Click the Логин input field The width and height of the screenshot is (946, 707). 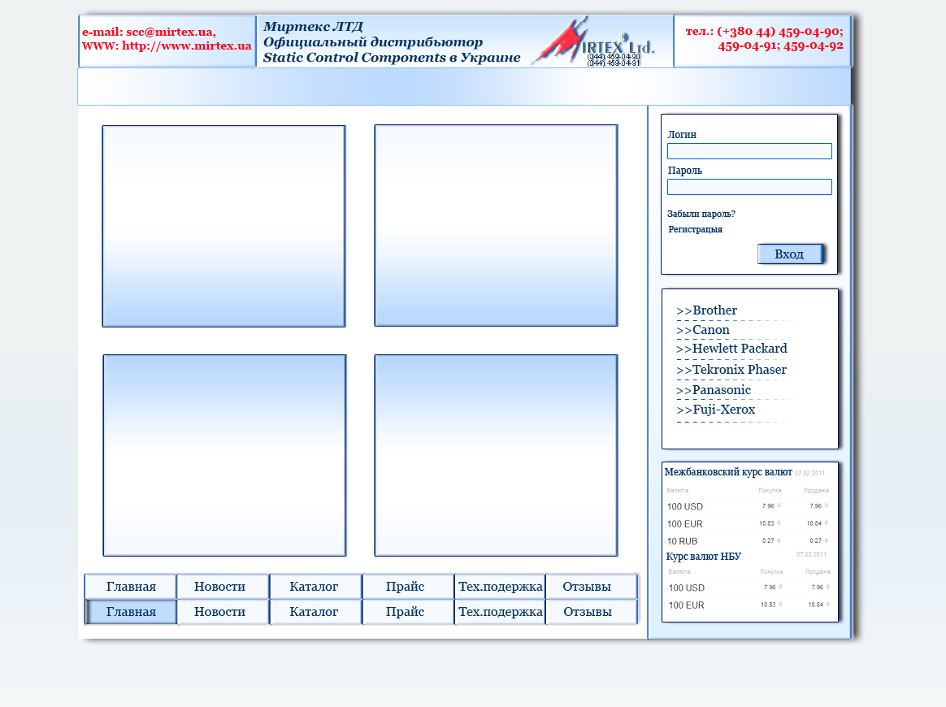[749, 151]
